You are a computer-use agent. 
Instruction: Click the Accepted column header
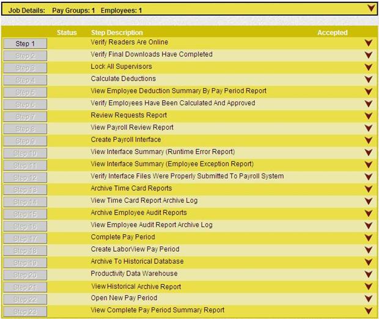332,32
